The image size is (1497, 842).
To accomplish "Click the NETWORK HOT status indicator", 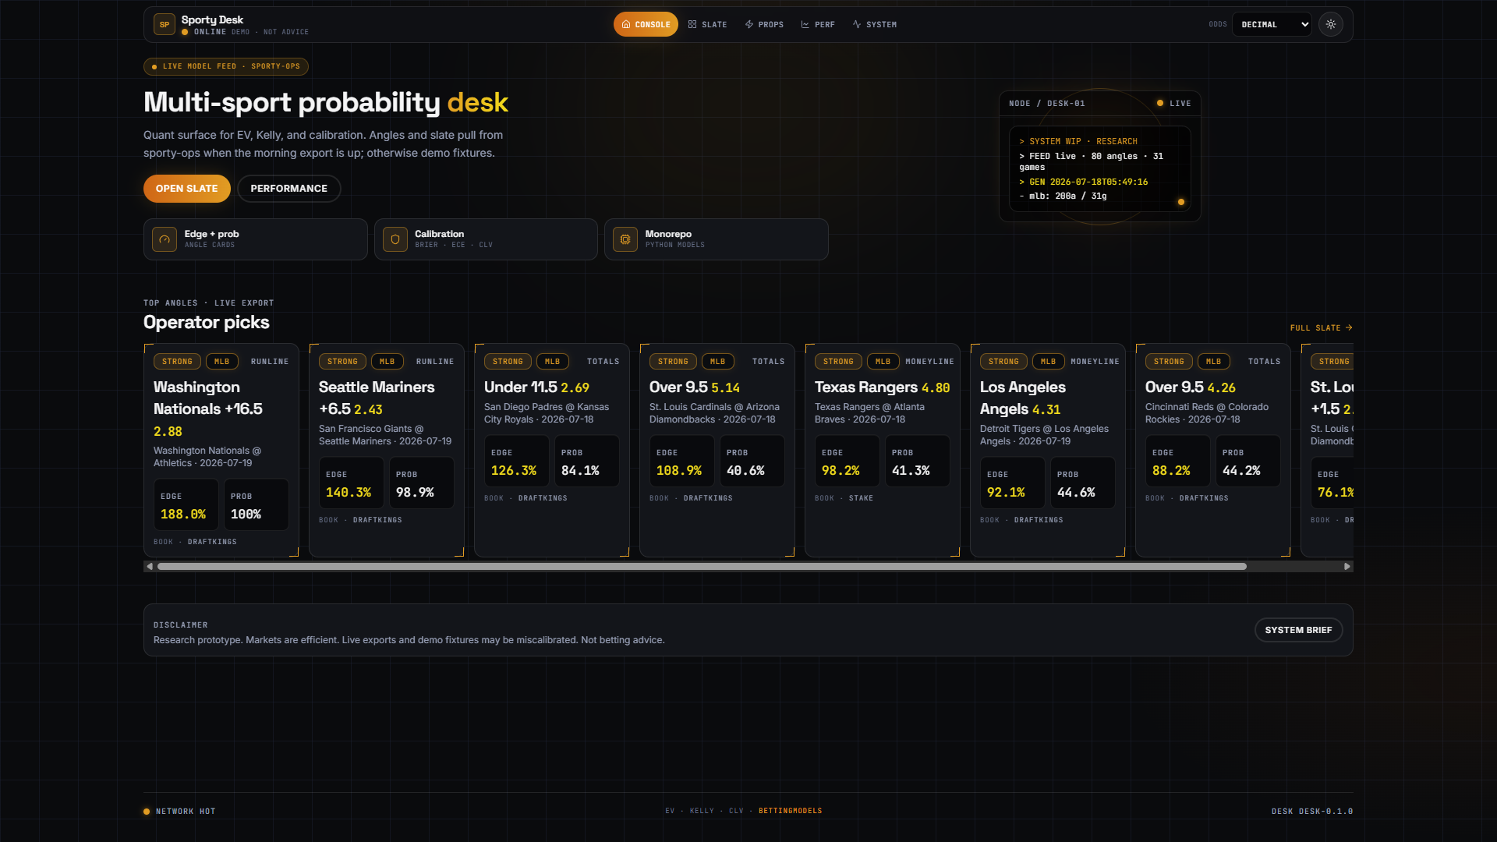I will pos(179,812).
